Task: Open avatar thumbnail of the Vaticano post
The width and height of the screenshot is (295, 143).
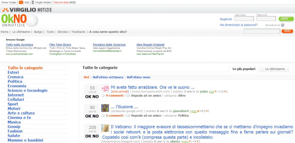Action: coord(105,128)
